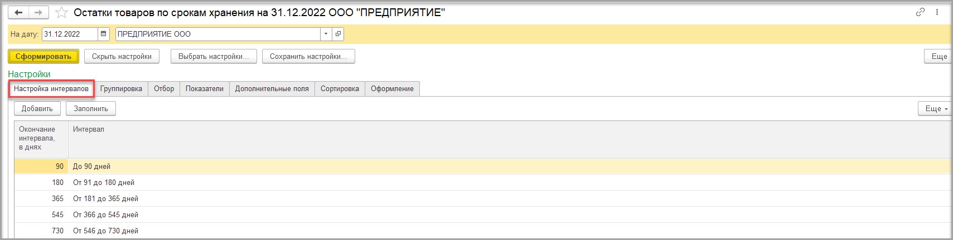Open the selected organization card icon
Viewport: 953px width, 240px height.
(x=338, y=34)
